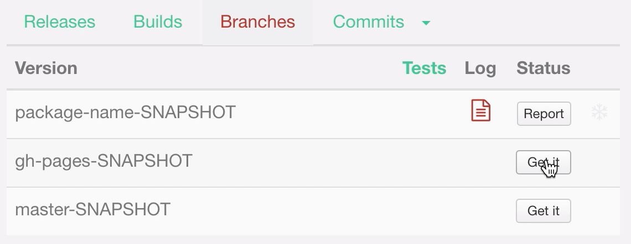Open the red build log file icon
This screenshot has width=631, height=244.
[480, 110]
